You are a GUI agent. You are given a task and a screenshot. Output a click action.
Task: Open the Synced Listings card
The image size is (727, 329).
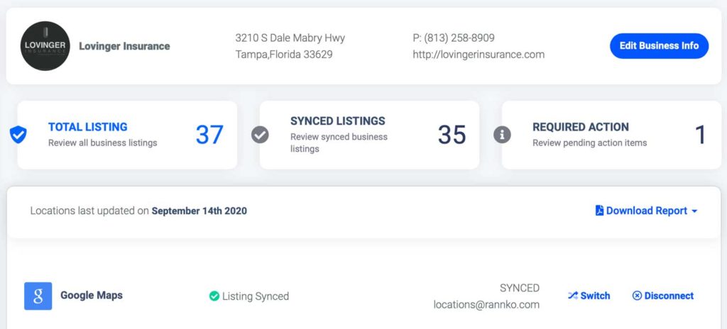pos(369,135)
